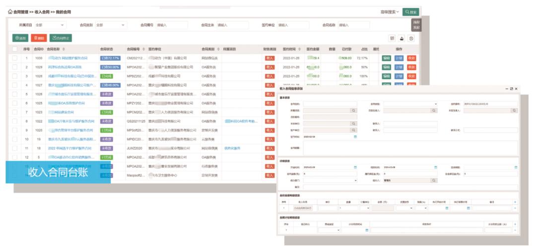Viewport: 536px width, 252px height.
Task: Open the column settings grid icon
Action: tap(392, 38)
